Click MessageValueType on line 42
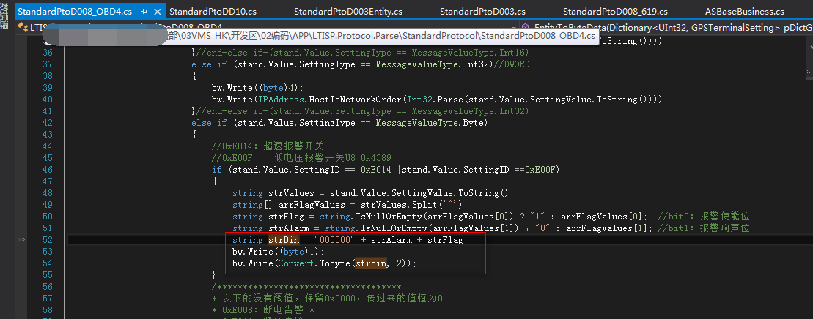The width and height of the screenshot is (813, 319). 417,123
